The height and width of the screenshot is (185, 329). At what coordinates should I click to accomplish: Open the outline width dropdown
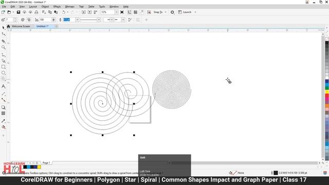coord(77,20)
